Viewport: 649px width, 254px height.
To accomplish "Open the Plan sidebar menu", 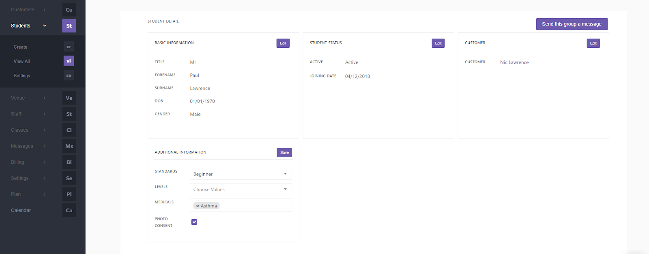I will pos(16,194).
